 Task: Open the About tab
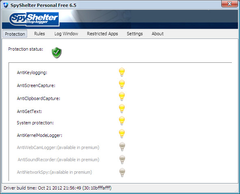click(x=158, y=34)
